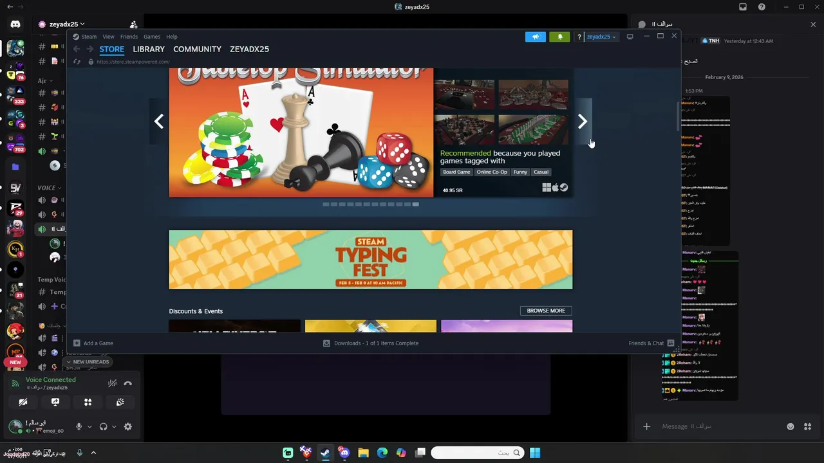The width and height of the screenshot is (824, 463).
Task: Share your screen in Discord
Action: click(55, 402)
